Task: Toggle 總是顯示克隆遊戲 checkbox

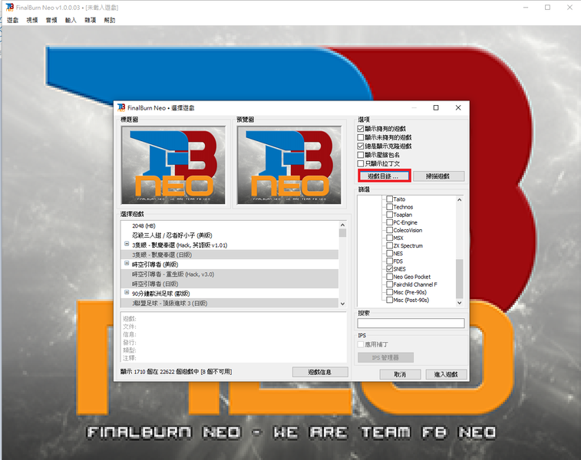Action: coord(361,146)
